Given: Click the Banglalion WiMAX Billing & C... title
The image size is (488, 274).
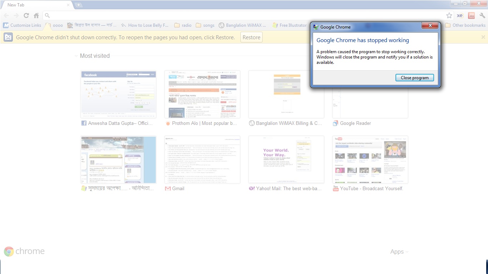Looking at the screenshot, I should coord(289,123).
